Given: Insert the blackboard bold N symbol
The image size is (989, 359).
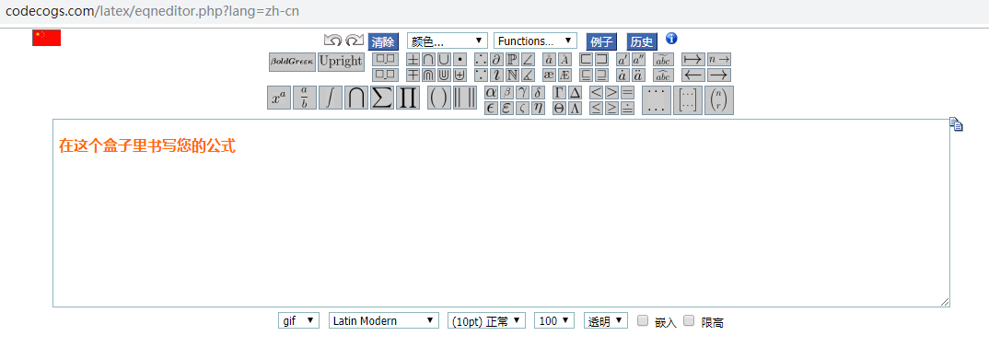Looking at the screenshot, I should point(512,75).
